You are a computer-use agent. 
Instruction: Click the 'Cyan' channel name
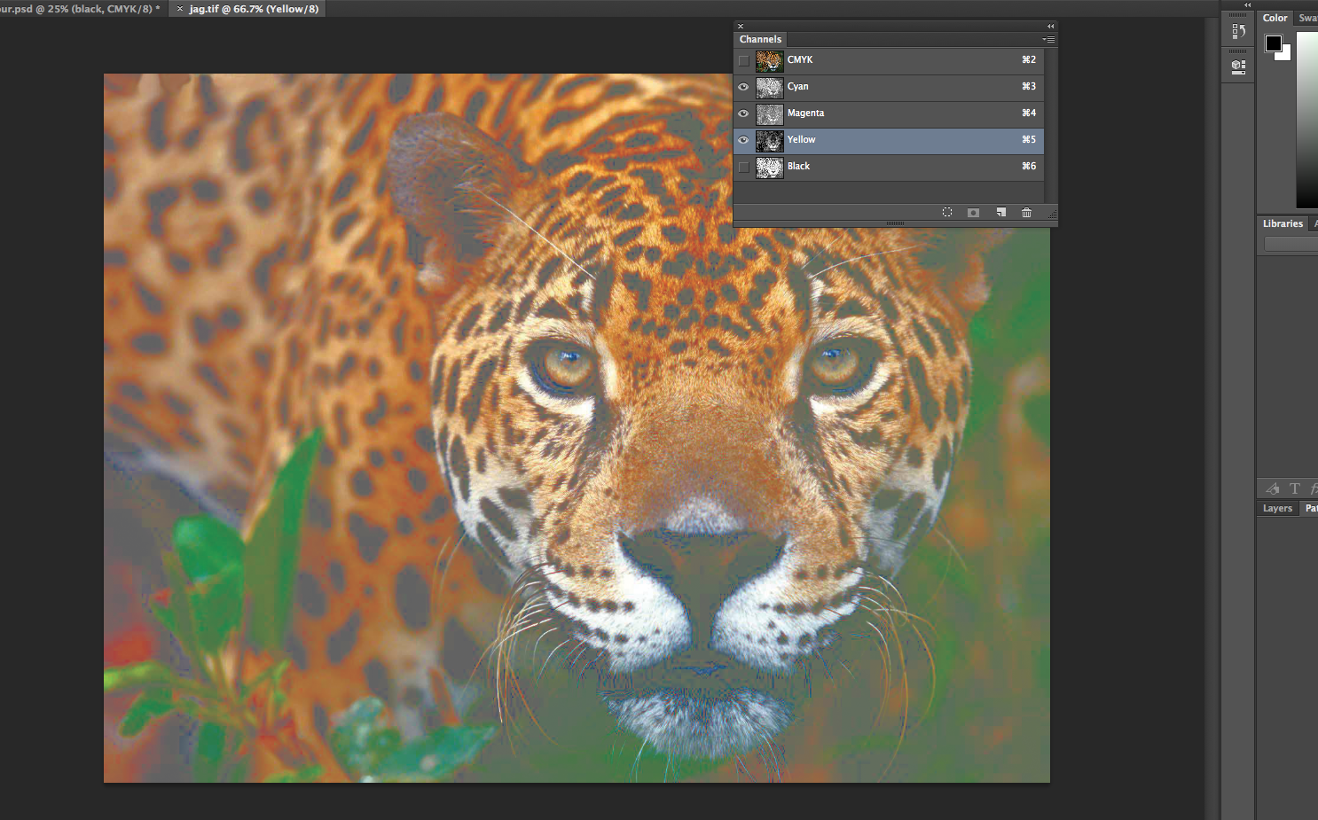[797, 86]
